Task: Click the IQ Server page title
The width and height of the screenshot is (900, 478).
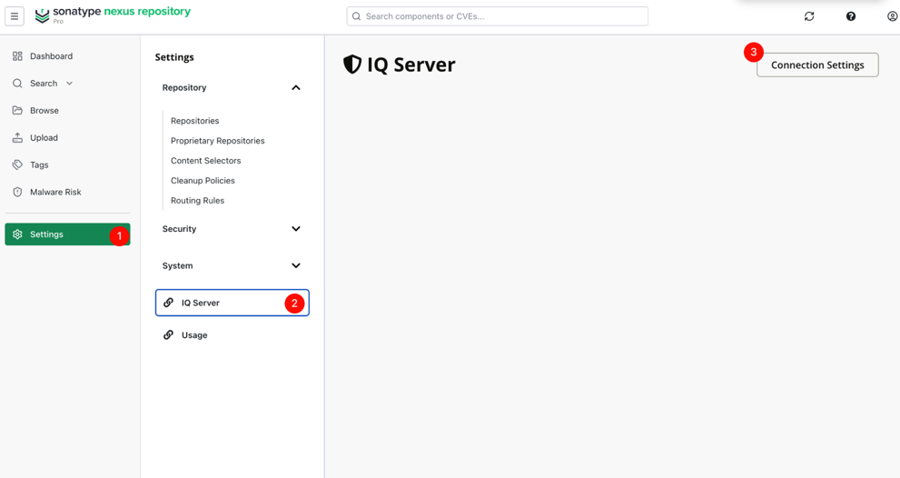Action: coord(411,65)
